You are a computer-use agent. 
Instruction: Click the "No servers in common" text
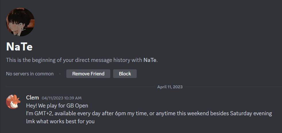tap(30, 74)
